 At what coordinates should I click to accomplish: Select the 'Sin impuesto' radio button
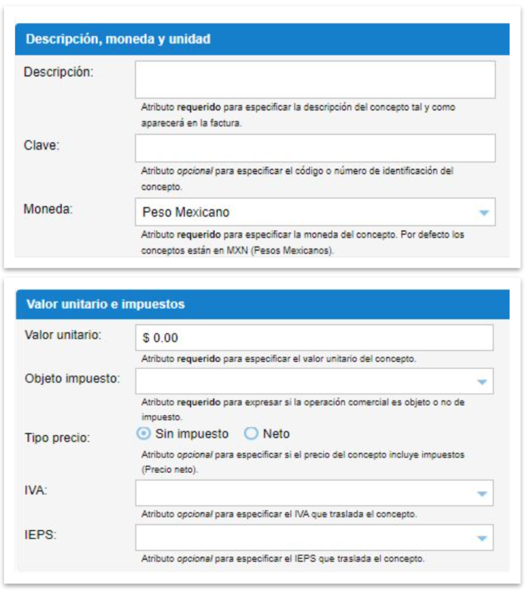pyautogui.click(x=144, y=434)
